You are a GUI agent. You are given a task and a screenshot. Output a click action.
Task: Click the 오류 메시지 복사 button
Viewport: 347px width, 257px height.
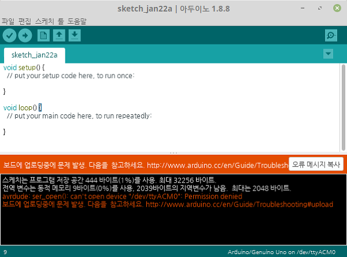(316, 164)
